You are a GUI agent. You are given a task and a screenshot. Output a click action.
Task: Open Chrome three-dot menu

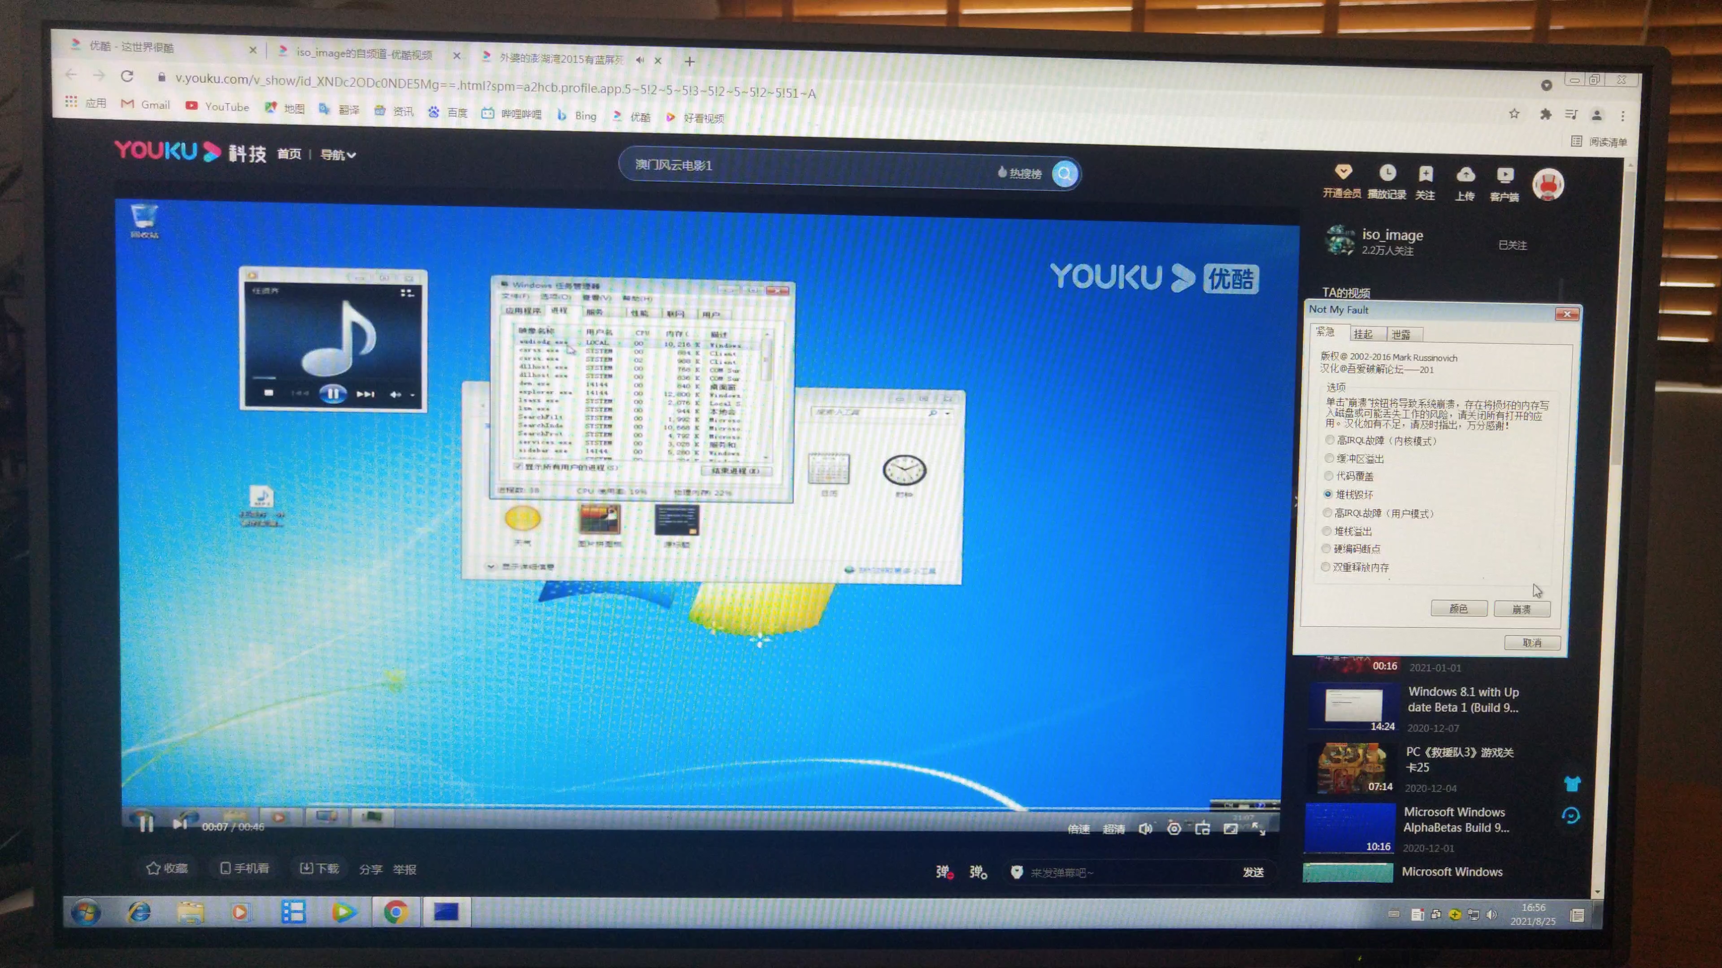1622,116
